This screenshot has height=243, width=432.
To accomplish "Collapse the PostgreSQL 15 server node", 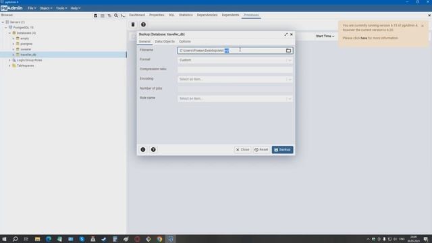I will tap(6, 28).
